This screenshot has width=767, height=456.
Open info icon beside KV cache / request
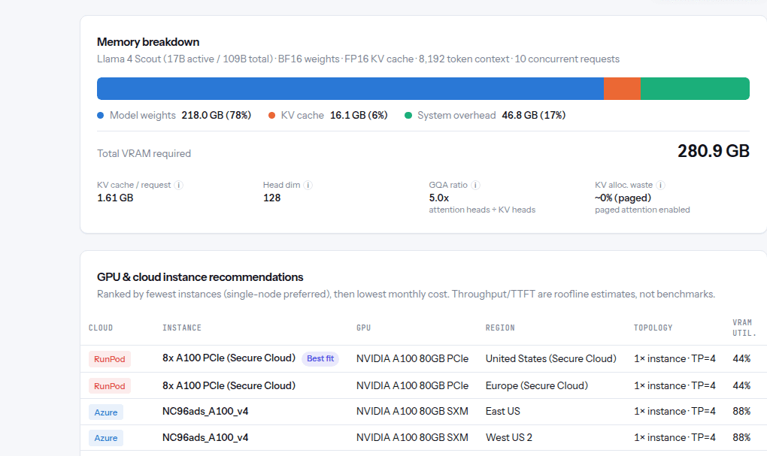click(x=178, y=186)
